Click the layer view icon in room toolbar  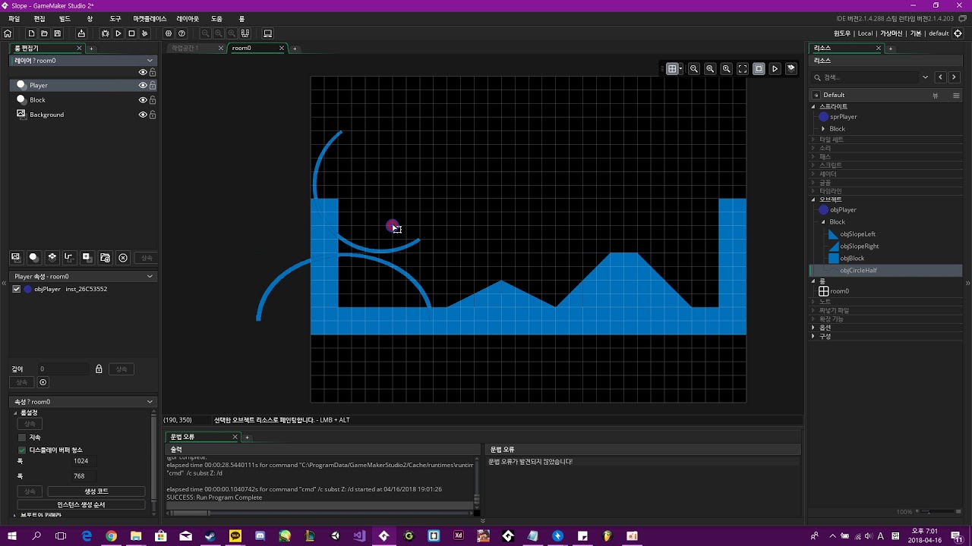click(791, 68)
